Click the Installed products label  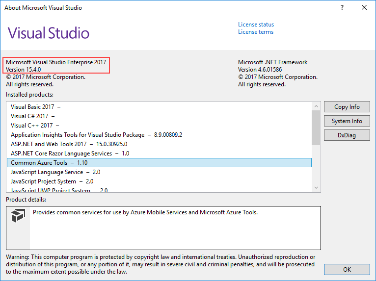pyautogui.click(x=30, y=95)
